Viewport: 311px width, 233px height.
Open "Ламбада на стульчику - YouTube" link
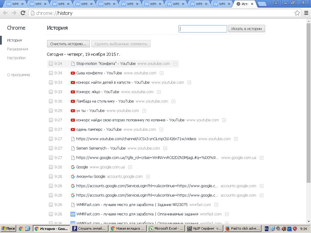(x=105, y=101)
